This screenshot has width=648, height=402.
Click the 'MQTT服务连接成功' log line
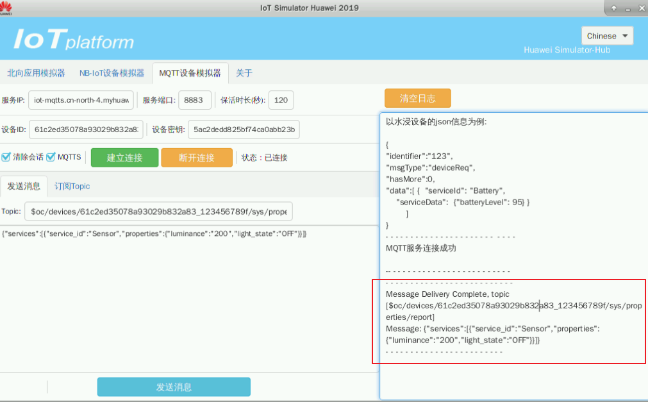pyautogui.click(x=420, y=248)
